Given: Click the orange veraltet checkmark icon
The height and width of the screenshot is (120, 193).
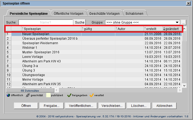Looking at the screenshot, I should pos(92,95).
